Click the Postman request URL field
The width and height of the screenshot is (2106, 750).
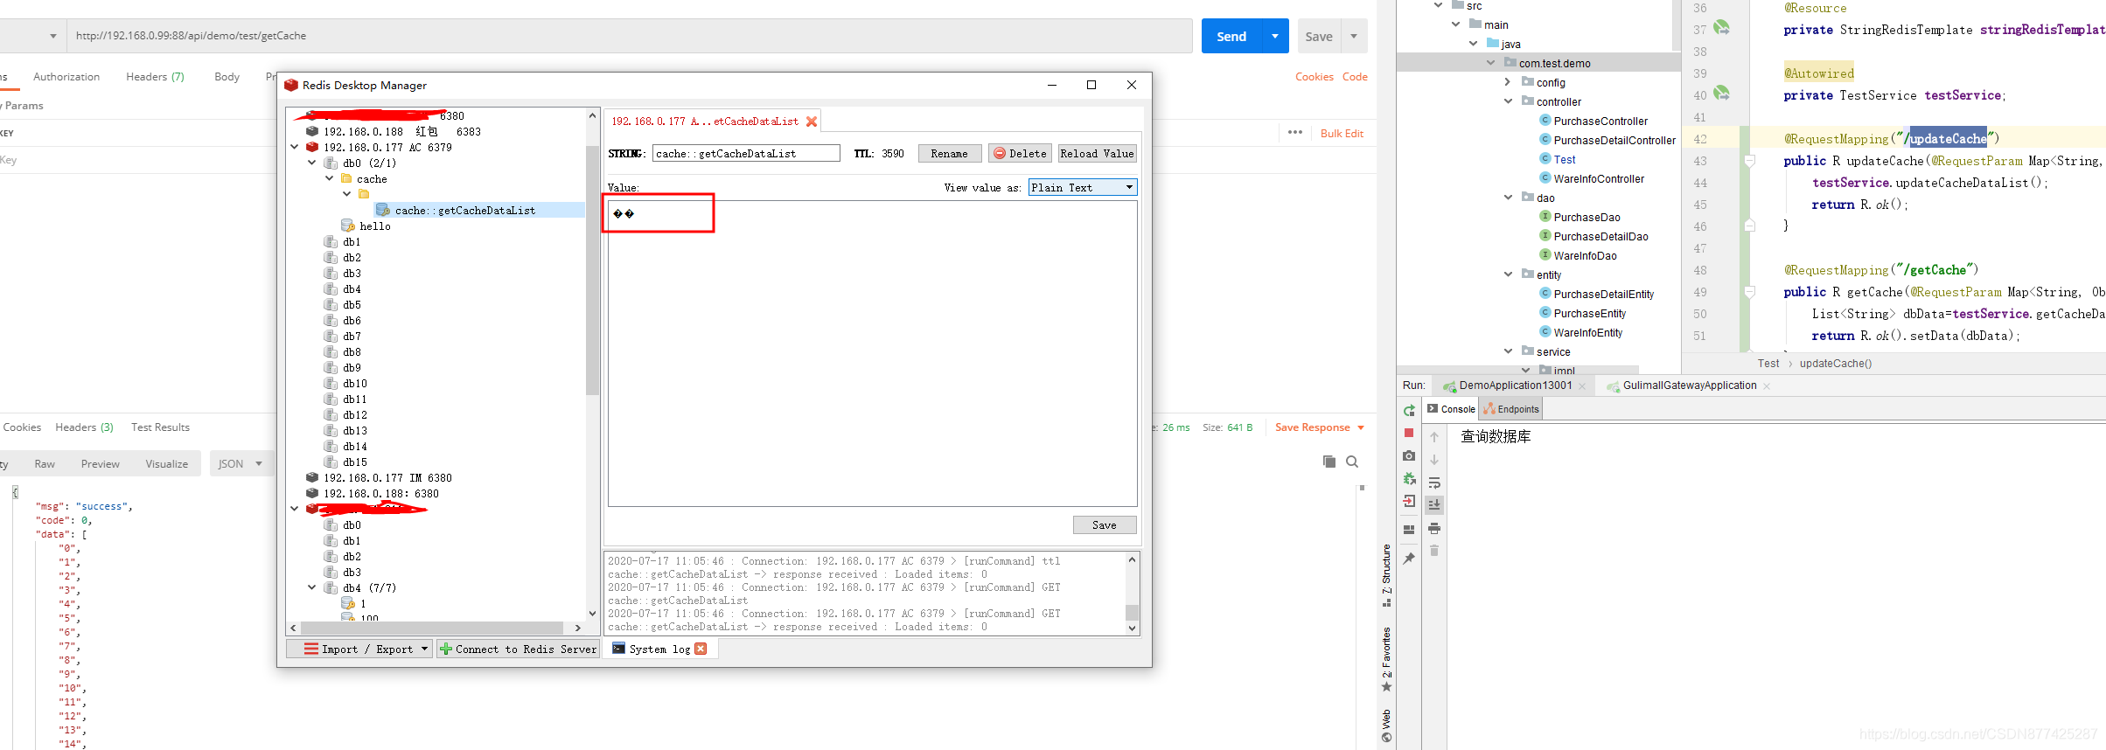(x=630, y=36)
